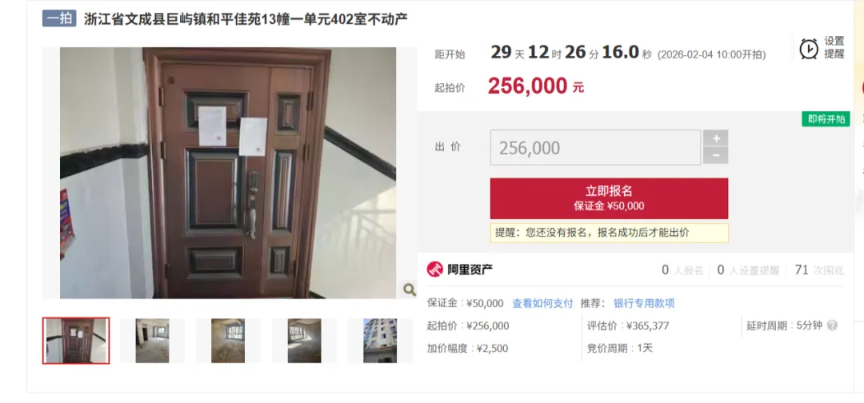
Task: Click the alarm clock reminder icon
Action: click(x=808, y=49)
